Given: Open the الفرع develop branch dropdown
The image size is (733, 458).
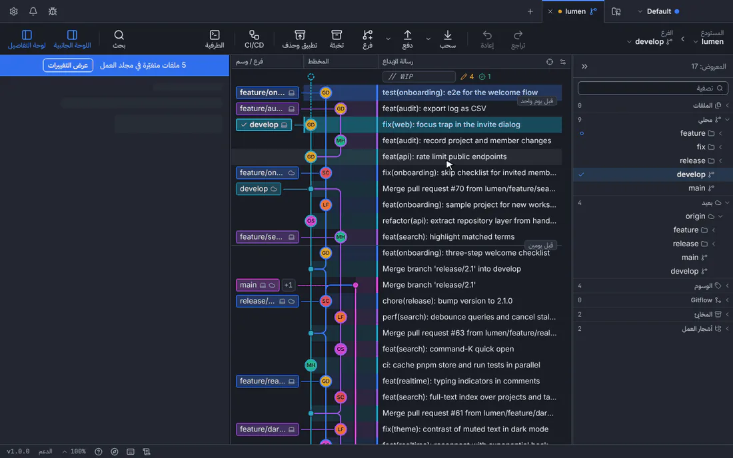Looking at the screenshot, I should 650,39.
